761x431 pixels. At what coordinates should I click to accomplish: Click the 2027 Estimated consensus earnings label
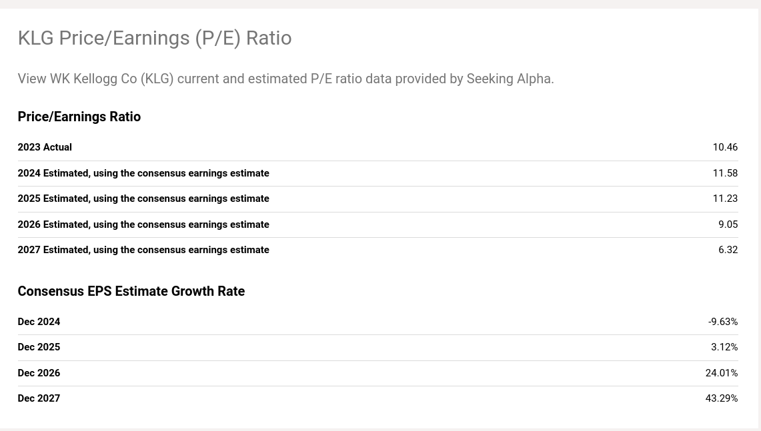pyautogui.click(x=143, y=250)
